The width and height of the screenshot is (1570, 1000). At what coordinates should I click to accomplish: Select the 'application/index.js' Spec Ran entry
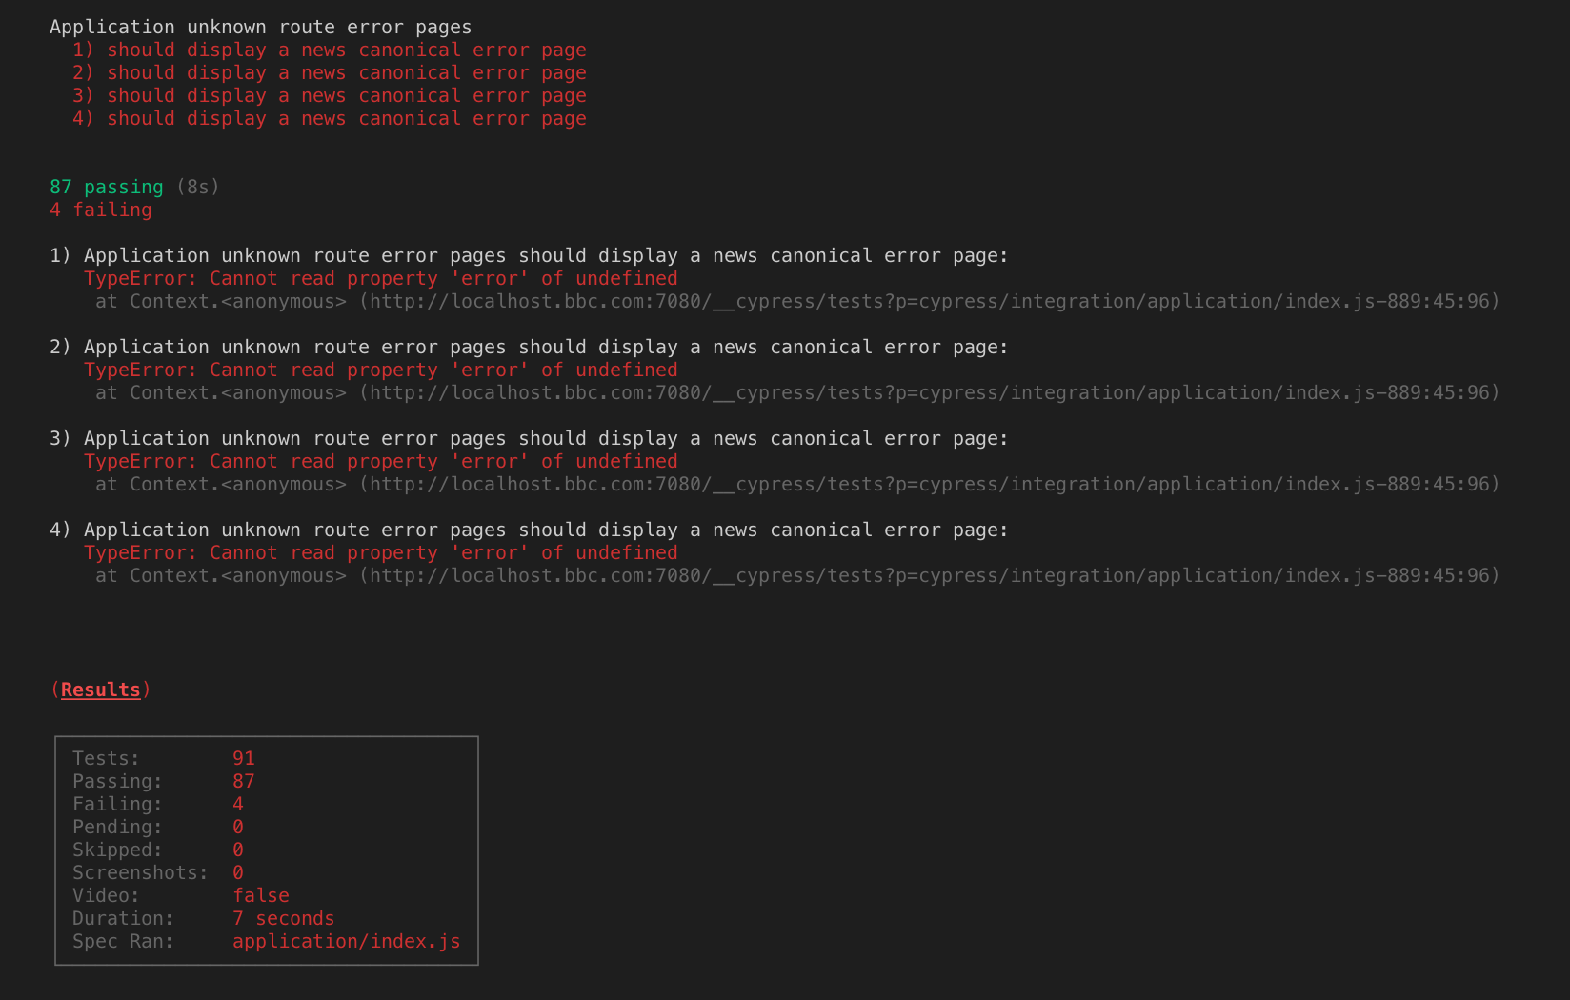click(x=347, y=941)
